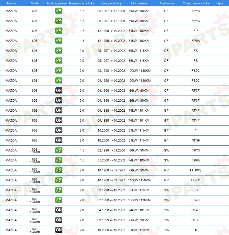Click the petrol icon in the GF body FP9A row
Image resolution: width=229 pixels, height=235 pixels.
(59, 41)
